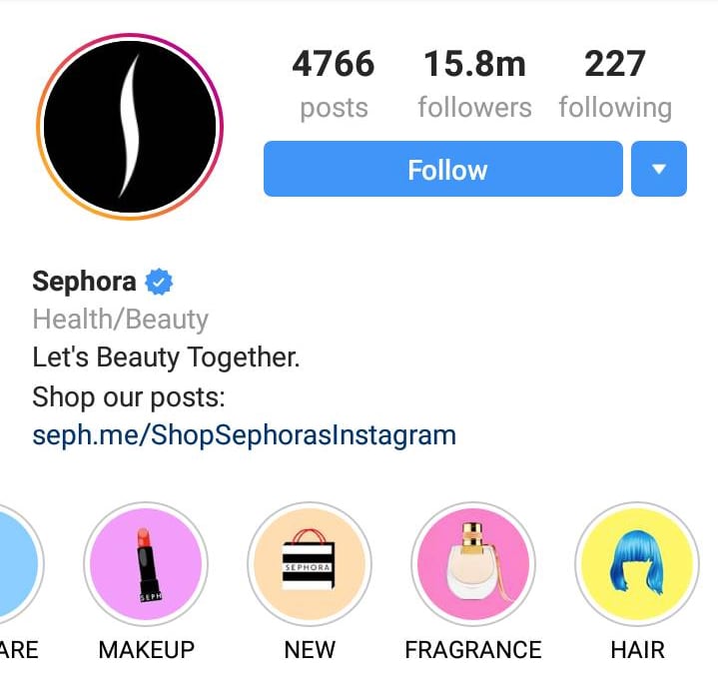The height and width of the screenshot is (684, 718).
Task: Open the 227 following list
Action: 615,85
